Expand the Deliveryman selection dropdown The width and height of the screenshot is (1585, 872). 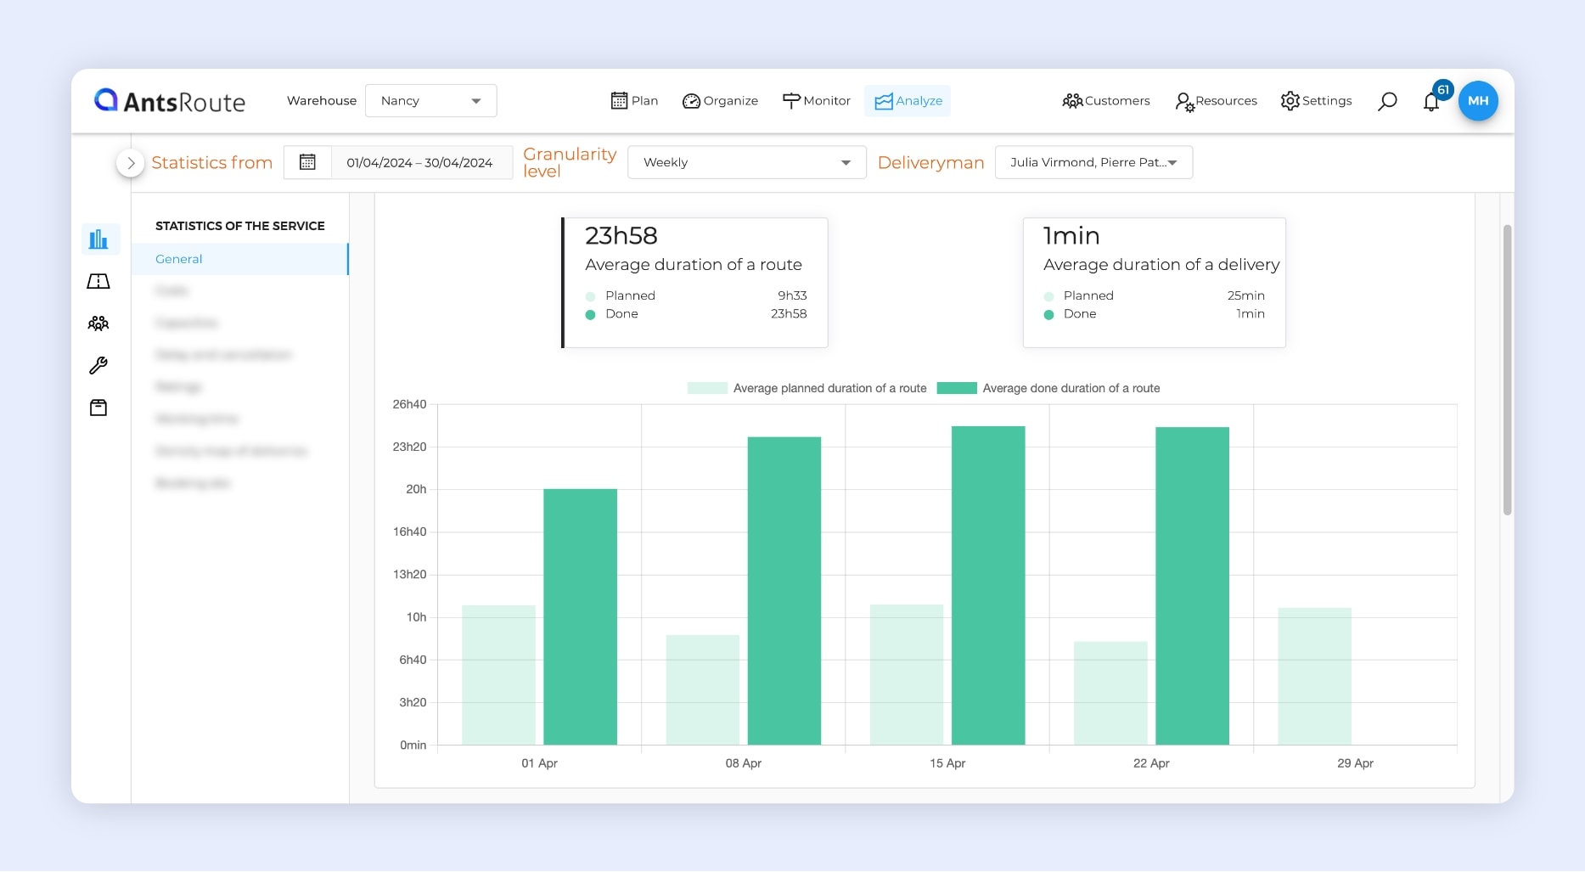(x=1093, y=162)
